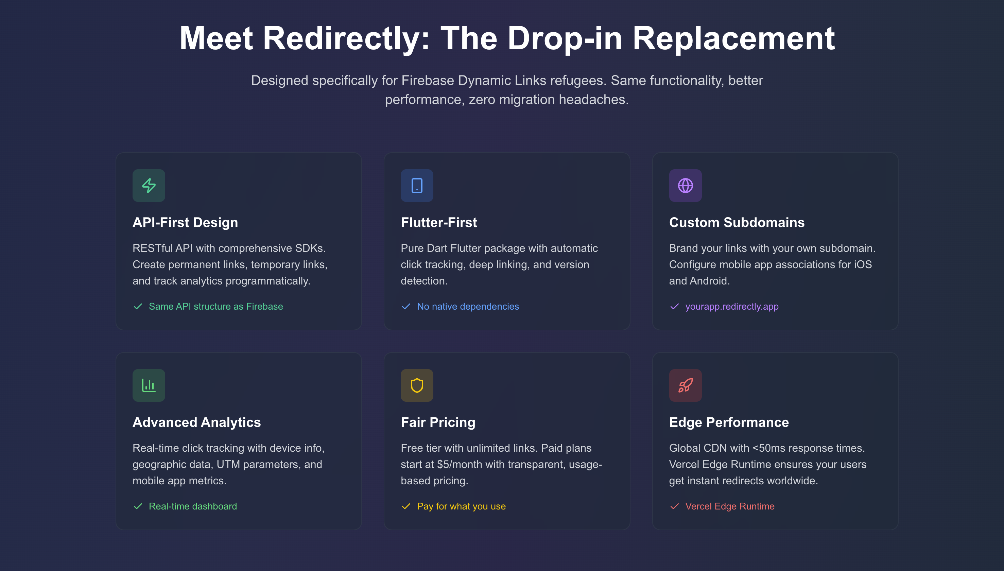Click the Fair Pricing card title
This screenshot has width=1004, height=571.
(438, 422)
